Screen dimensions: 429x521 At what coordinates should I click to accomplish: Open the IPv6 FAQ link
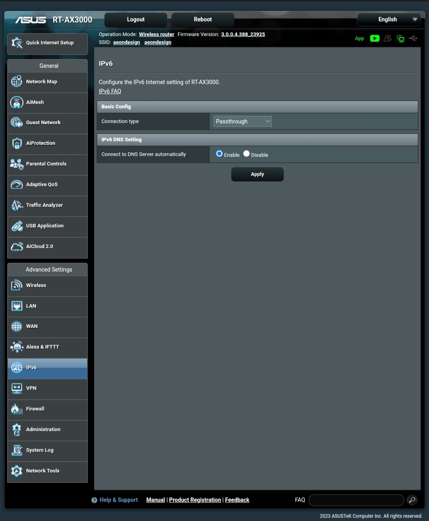click(x=110, y=91)
